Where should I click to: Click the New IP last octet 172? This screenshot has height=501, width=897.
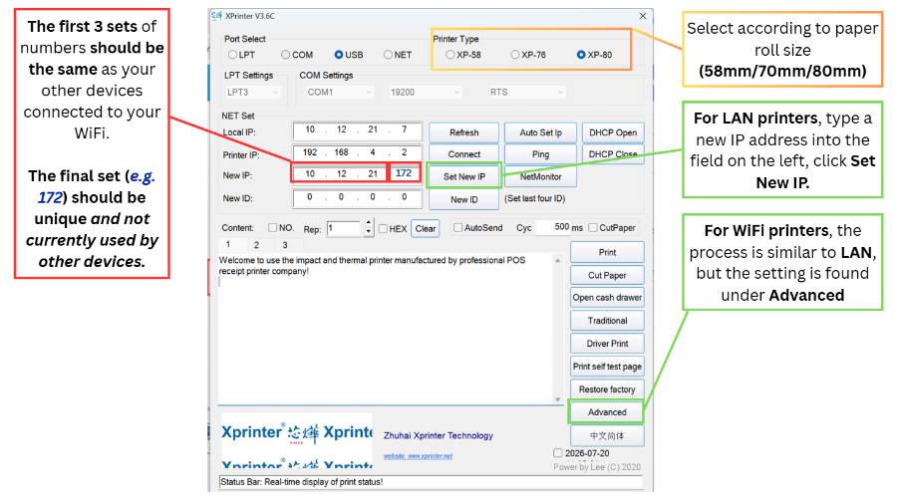click(404, 173)
